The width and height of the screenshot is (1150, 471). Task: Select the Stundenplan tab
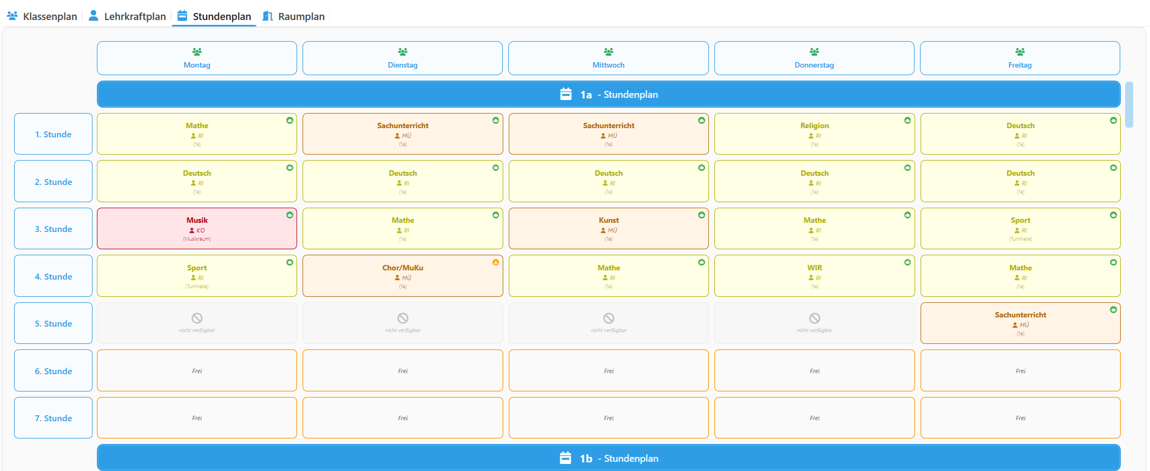[214, 16]
